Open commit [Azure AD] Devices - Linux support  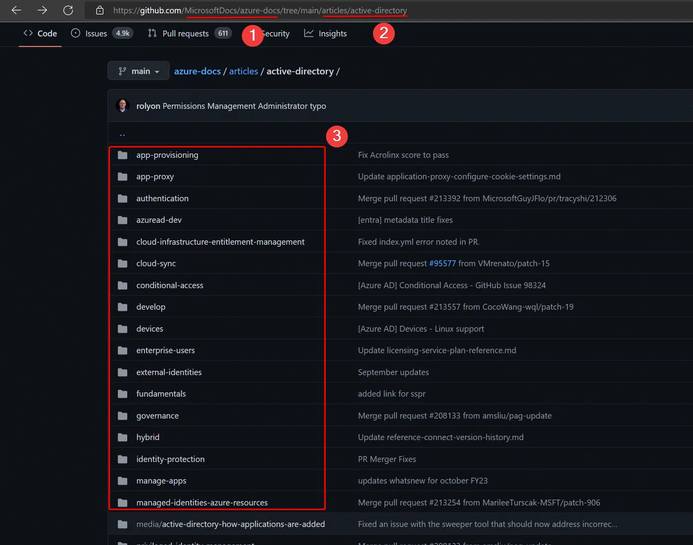click(x=421, y=329)
